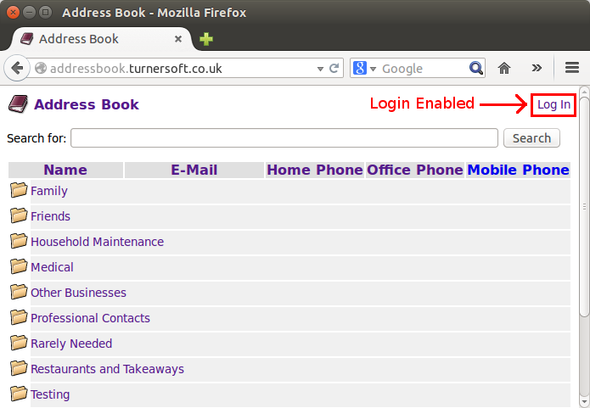Click the vertical scrollbar thumb
The width and height of the screenshot is (590, 408).
click(x=584, y=206)
